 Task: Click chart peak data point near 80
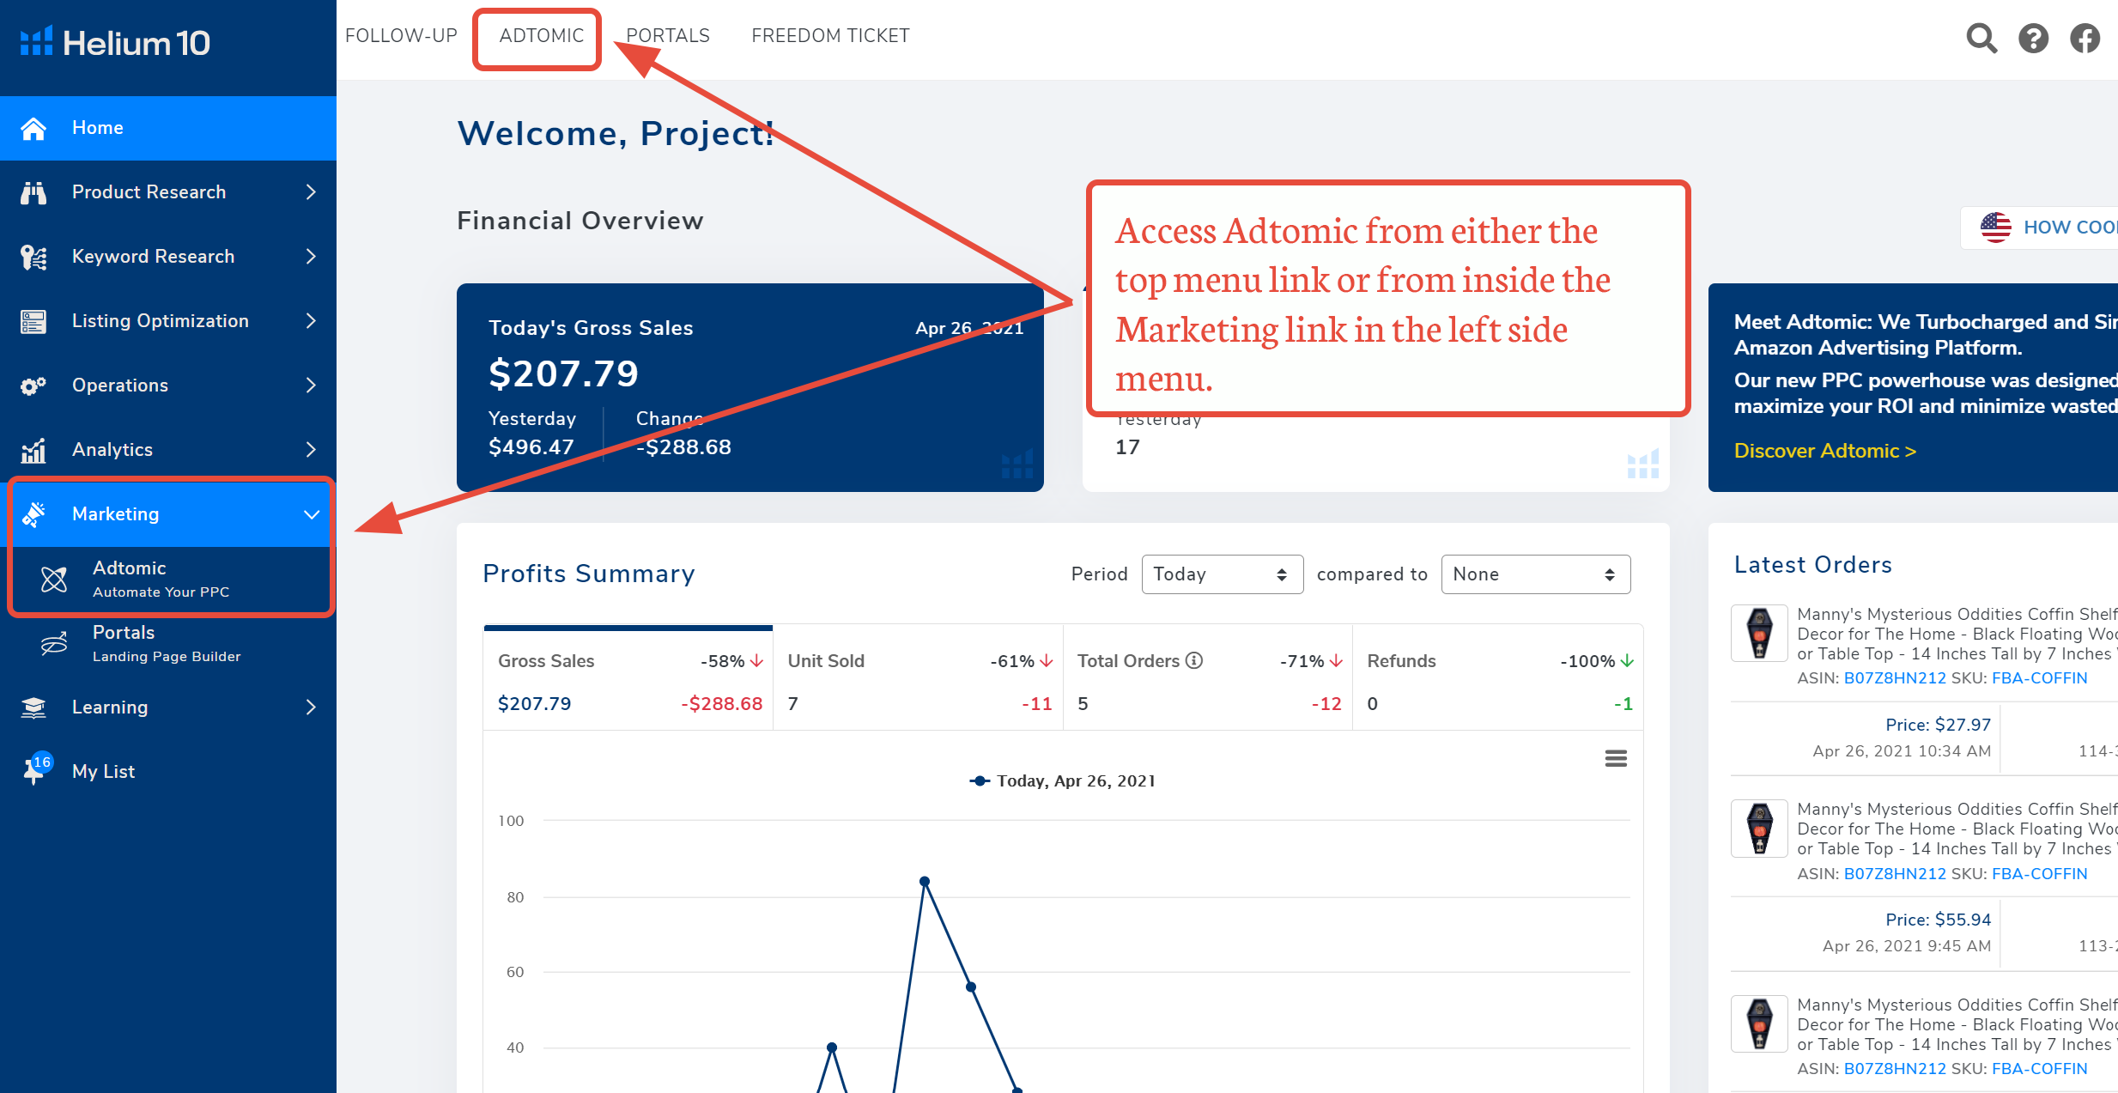click(x=925, y=881)
